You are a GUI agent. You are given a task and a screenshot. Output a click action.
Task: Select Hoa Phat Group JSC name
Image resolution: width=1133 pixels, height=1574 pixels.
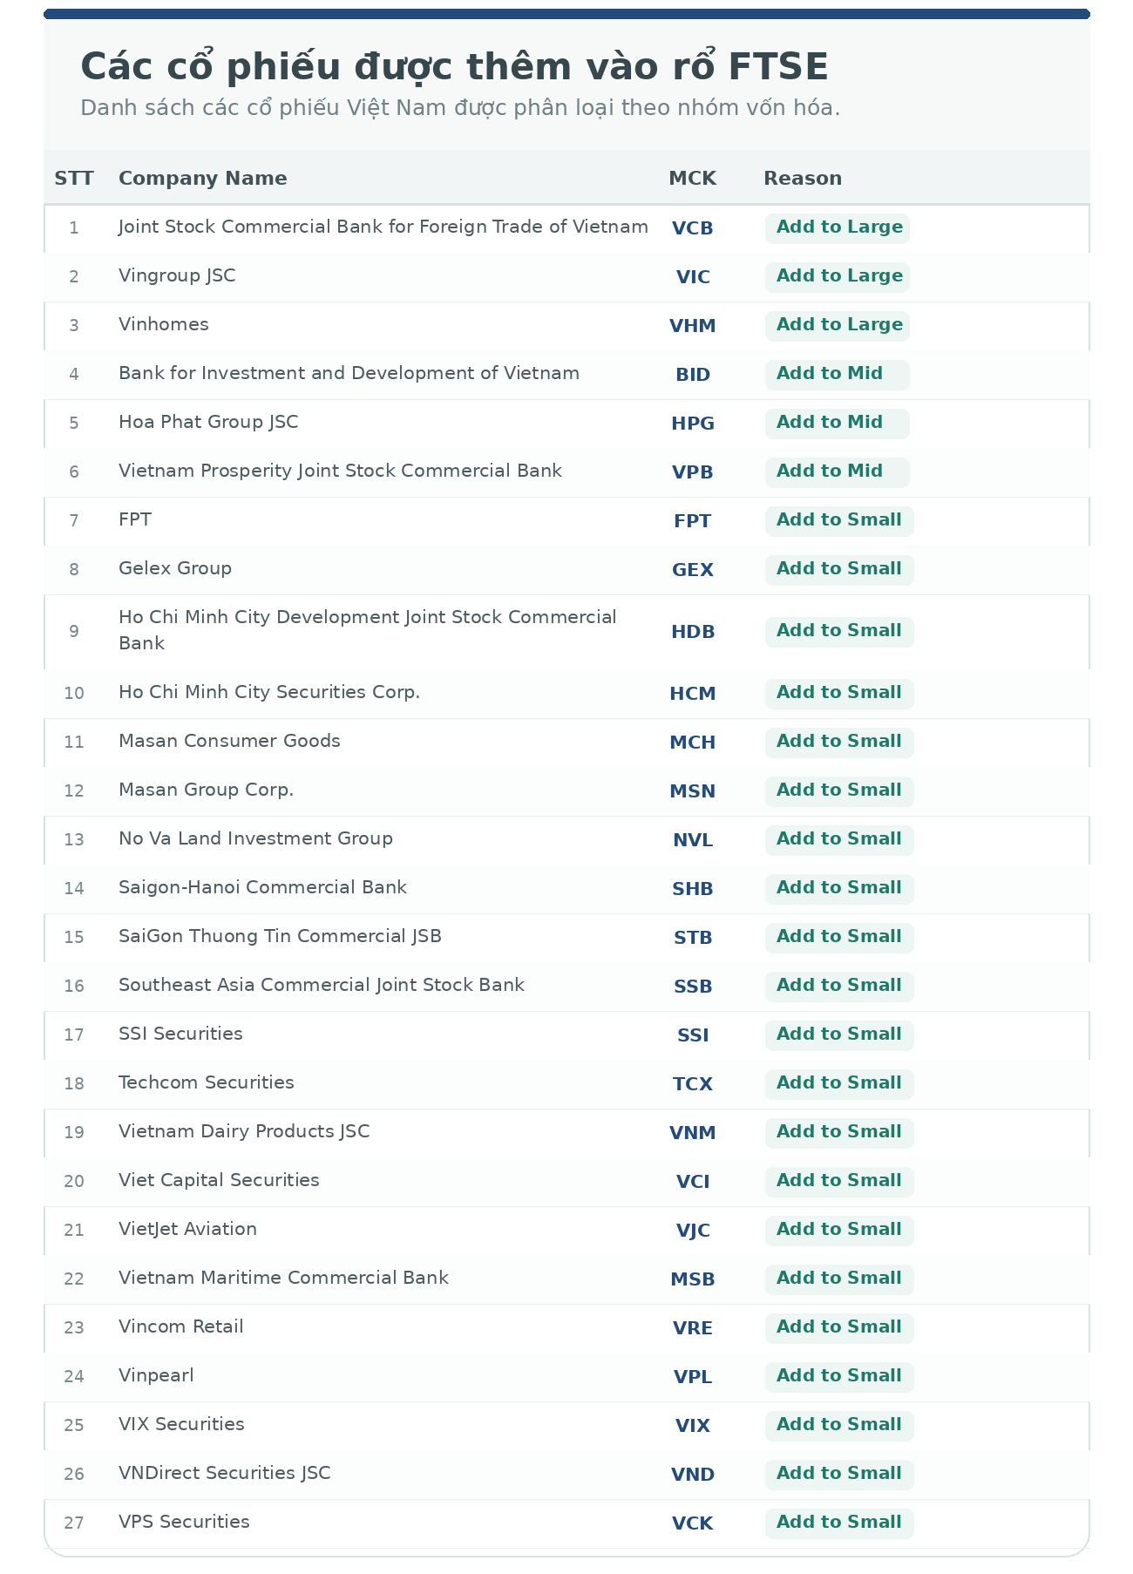click(208, 423)
